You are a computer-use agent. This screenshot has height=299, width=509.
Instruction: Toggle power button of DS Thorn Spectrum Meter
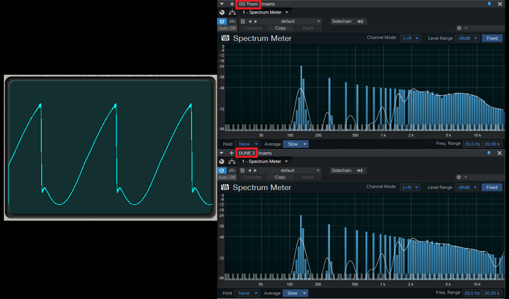[222, 22]
